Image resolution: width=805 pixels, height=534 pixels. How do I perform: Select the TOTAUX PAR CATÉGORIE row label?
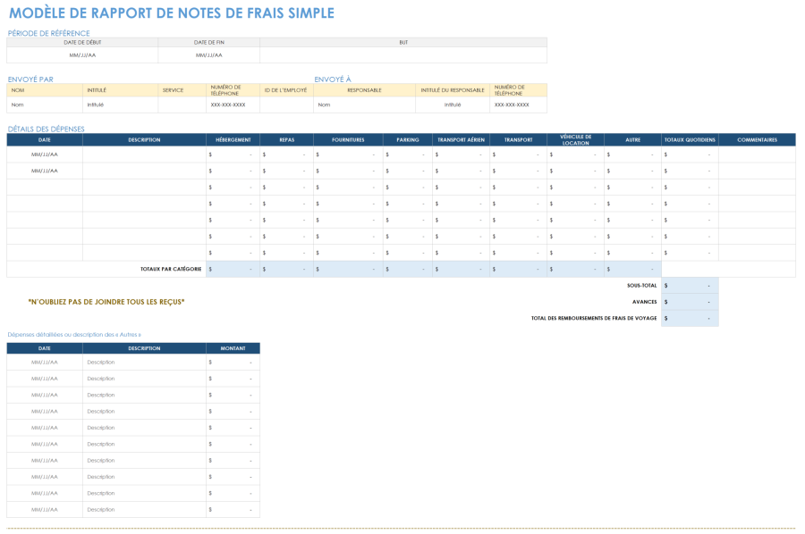170,268
